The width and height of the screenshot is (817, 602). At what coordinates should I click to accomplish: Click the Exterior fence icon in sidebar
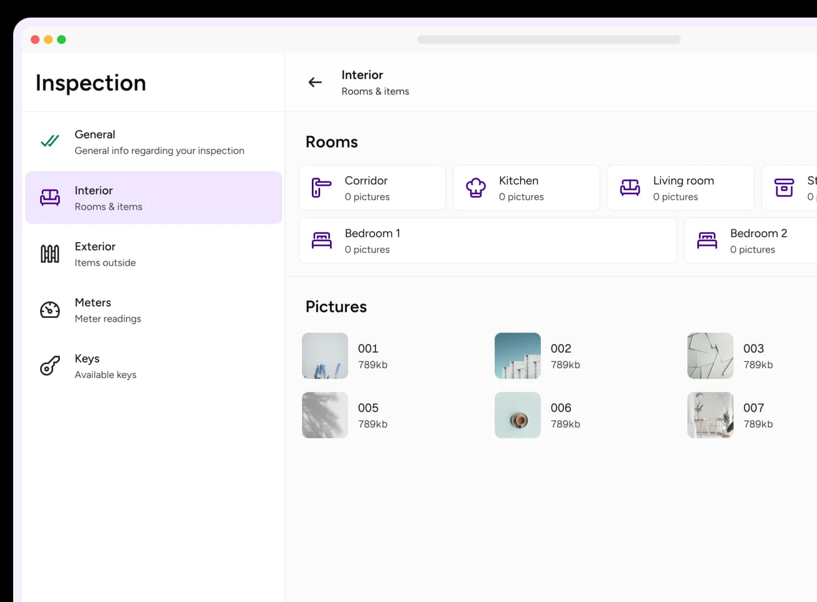[x=49, y=254]
